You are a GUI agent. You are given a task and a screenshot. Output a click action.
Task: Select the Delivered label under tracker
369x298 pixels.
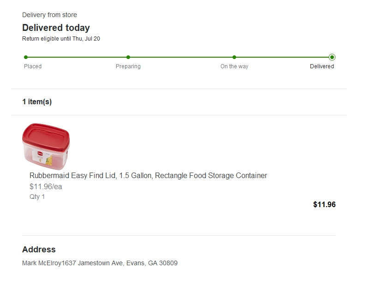(322, 66)
